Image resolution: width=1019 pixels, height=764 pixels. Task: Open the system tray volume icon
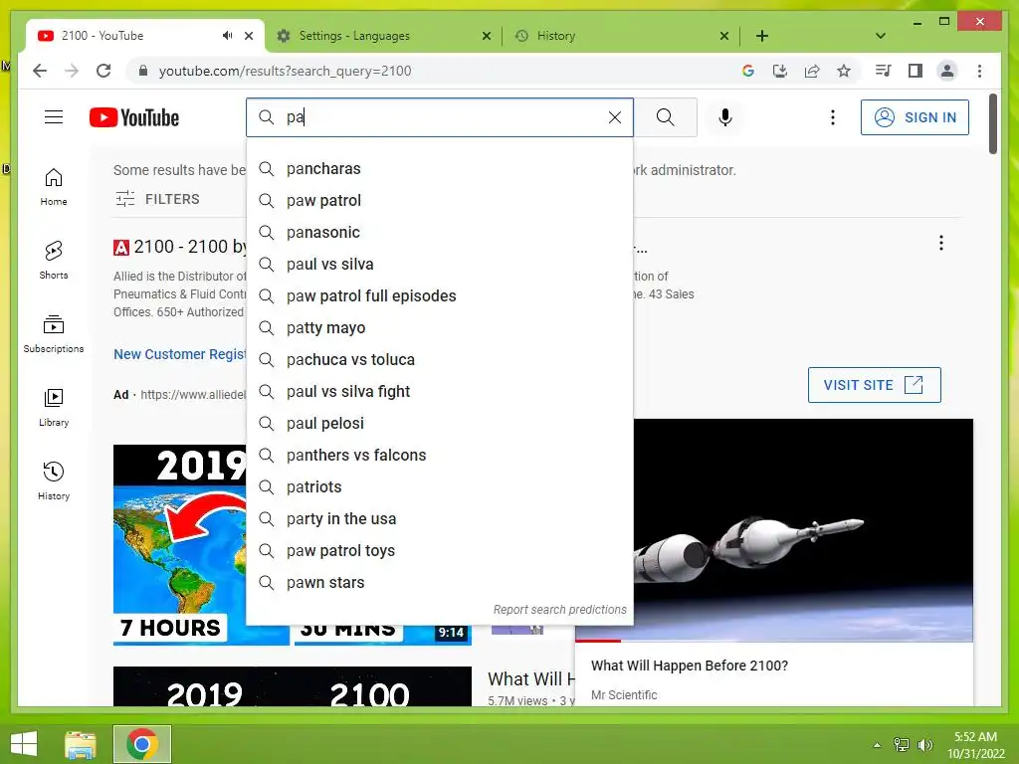coord(925,744)
